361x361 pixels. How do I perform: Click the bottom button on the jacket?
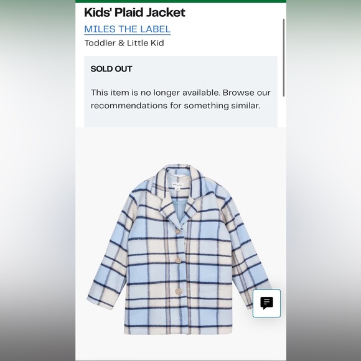click(178, 291)
